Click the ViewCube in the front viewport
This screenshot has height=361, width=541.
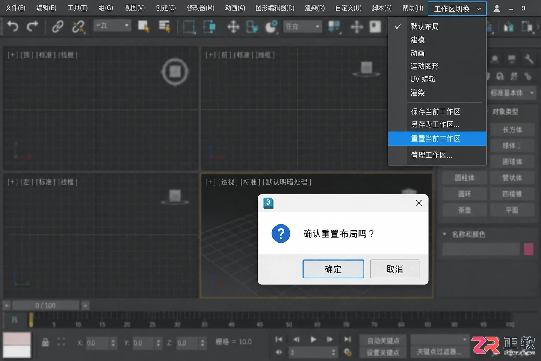tap(367, 69)
